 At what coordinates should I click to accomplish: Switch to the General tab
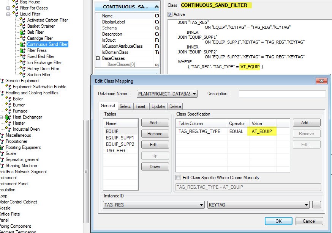(x=108, y=106)
